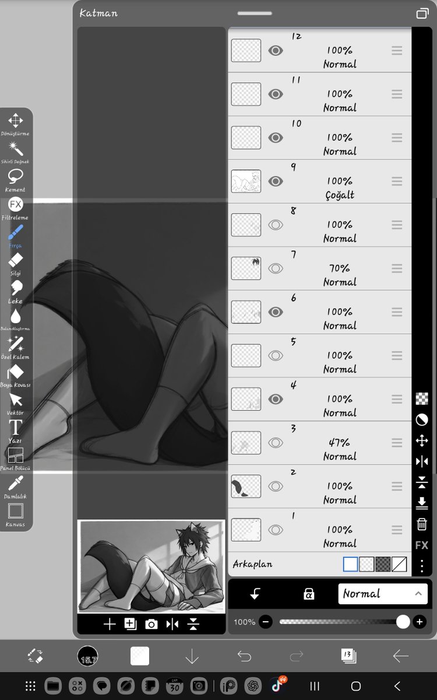Click the back arrow in the bottom bar
The height and width of the screenshot is (700, 437).
[x=401, y=656]
